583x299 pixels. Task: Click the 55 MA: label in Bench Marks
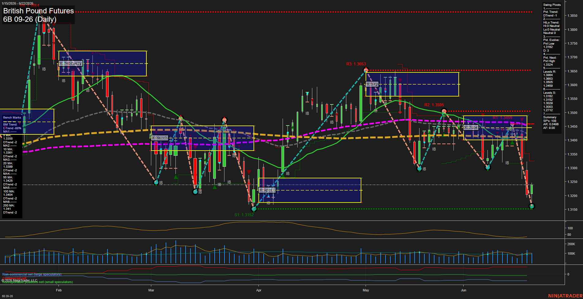pos(8,177)
